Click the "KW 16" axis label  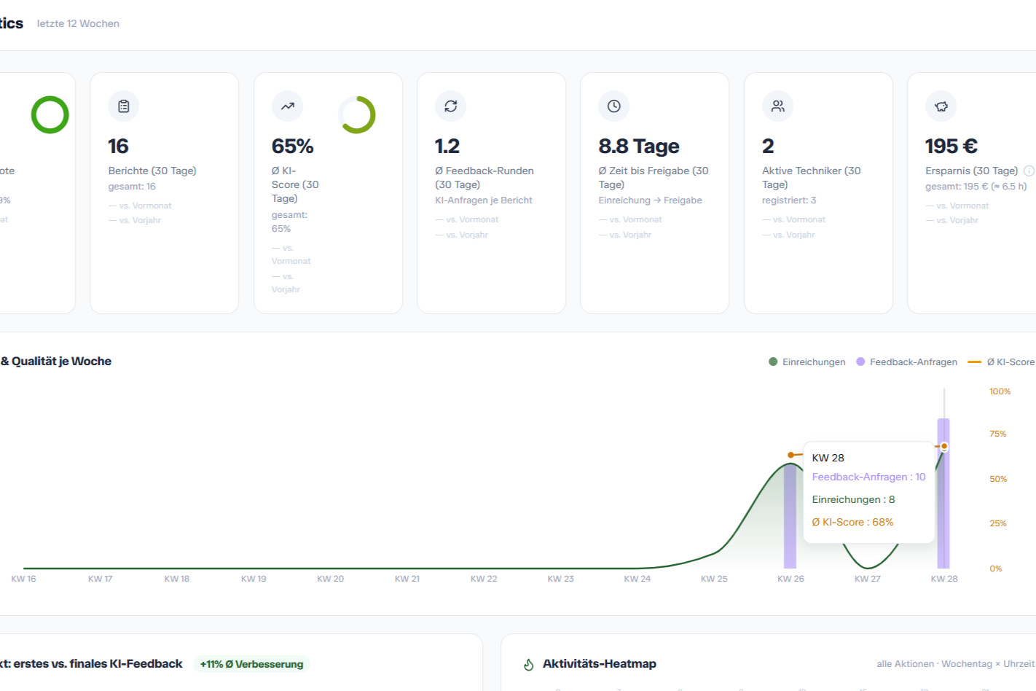(x=23, y=579)
